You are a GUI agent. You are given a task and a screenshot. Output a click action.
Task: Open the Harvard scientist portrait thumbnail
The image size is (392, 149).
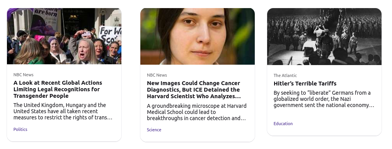click(198, 36)
